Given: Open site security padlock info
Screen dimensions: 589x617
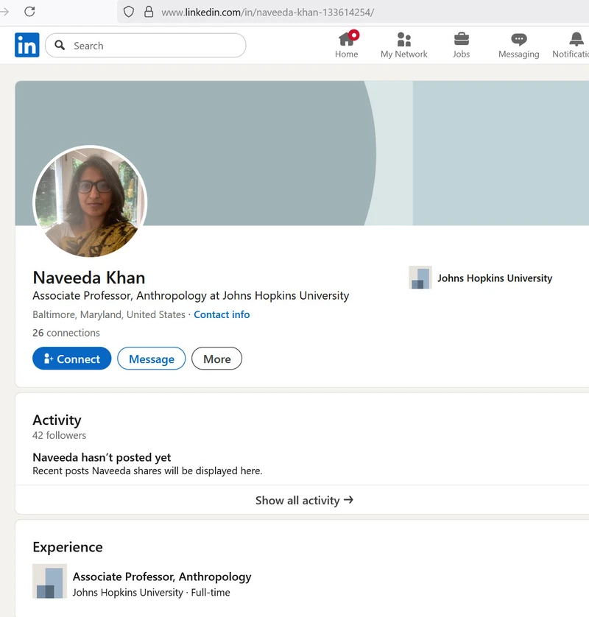Looking at the screenshot, I should click(149, 12).
